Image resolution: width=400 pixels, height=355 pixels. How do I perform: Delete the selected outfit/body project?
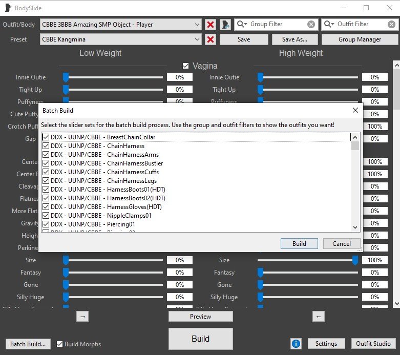pyautogui.click(x=210, y=25)
